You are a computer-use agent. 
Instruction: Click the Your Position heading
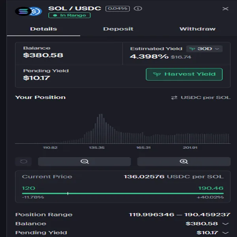[40, 97]
